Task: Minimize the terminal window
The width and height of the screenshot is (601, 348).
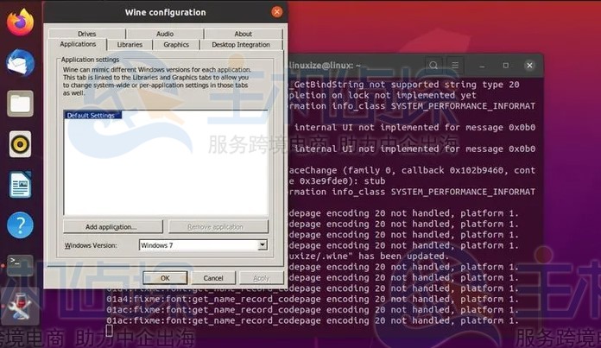Action: pos(482,66)
